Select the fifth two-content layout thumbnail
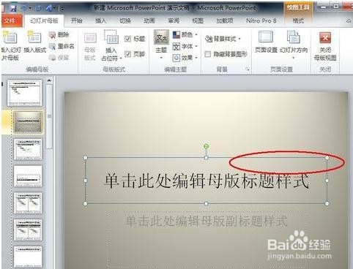The width and height of the screenshot is (353, 269). tap(28, 203)
